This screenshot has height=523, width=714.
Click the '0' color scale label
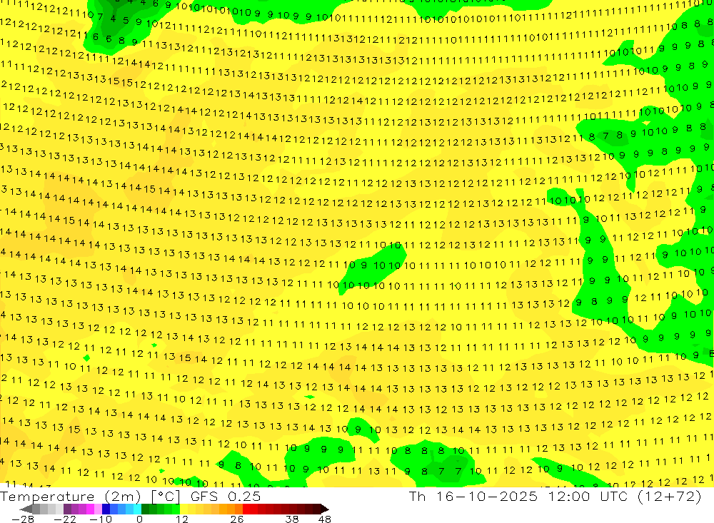tap(140, 519)
